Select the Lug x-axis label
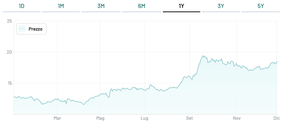Screen dimensions: 283x127 [x=144, y=119]
